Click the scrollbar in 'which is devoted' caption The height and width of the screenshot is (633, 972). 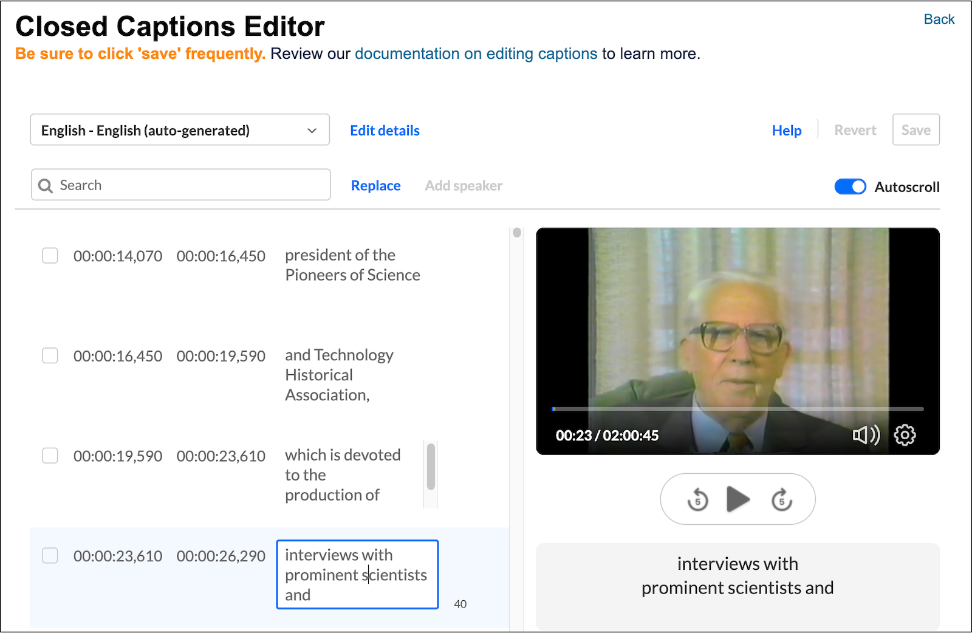pyautogui.click(x=431, y=467)
